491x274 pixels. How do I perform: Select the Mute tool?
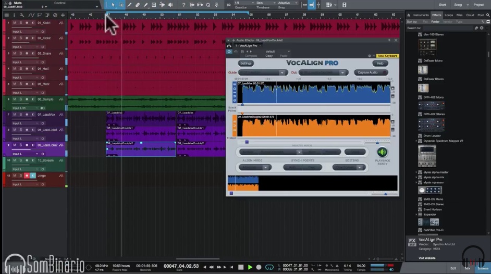[x=154, y=5]
